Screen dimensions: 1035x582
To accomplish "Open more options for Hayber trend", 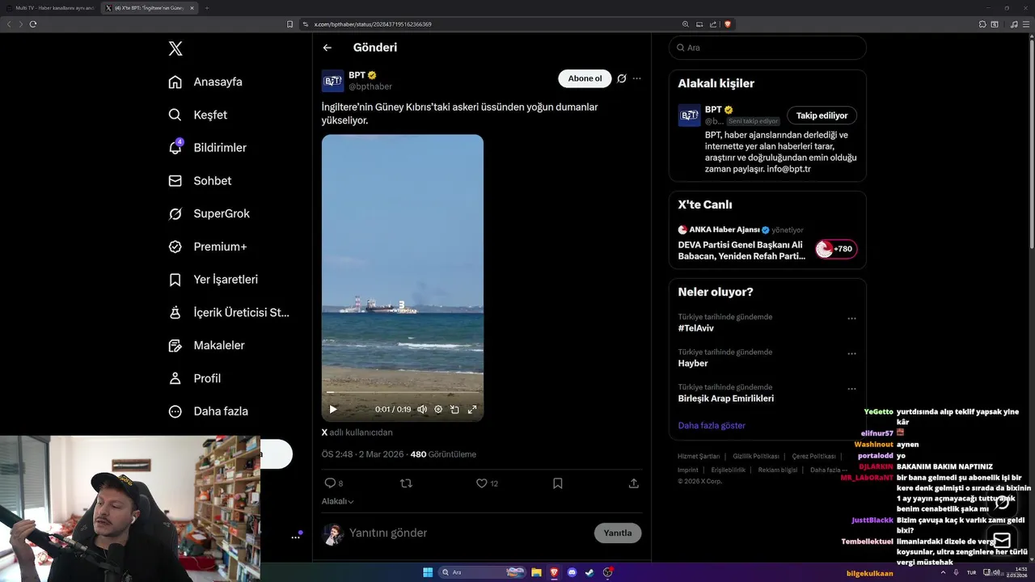I will (x=851, y=353).
